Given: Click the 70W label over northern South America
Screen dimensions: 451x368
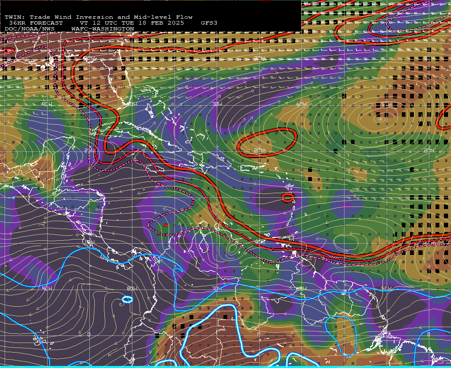Looking at the screenshot, I should point(217,288).
